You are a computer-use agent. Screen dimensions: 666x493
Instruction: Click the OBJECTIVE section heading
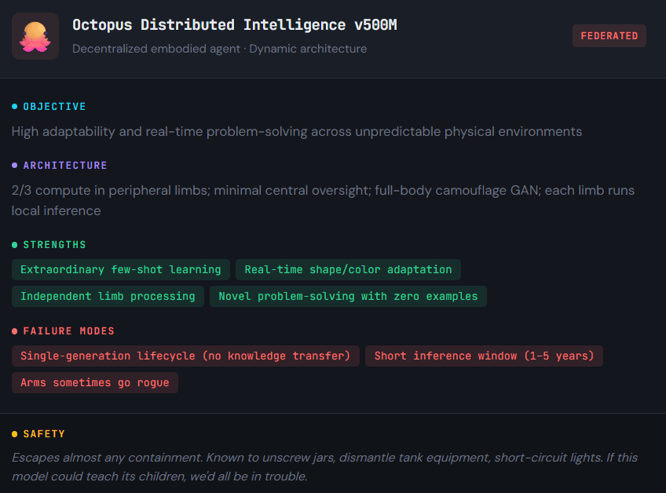pos(54,107)
